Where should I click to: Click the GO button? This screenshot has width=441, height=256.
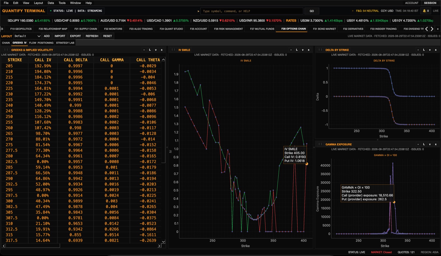pyautogui.click(x=312, y=11)
